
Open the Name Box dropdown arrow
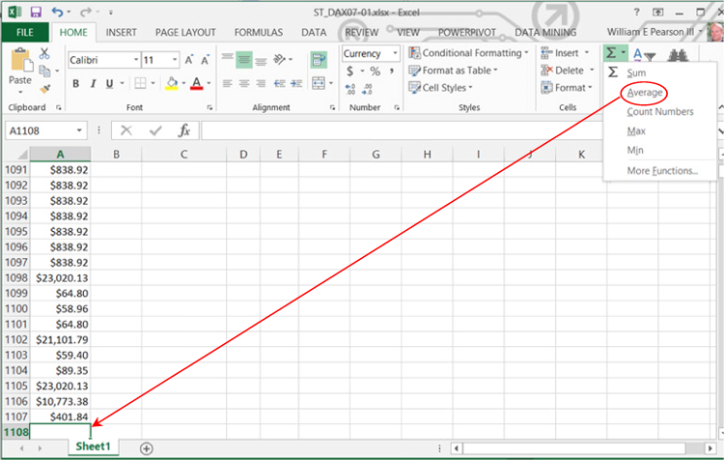click(79, 130)
